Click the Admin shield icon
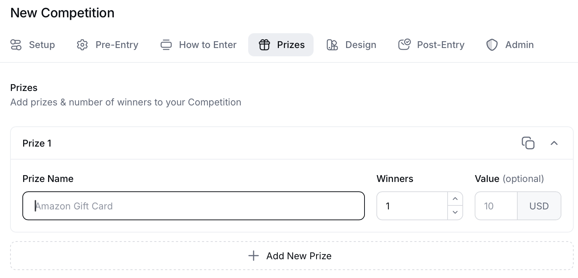Viewport: 578px width, 278px height. click(491, 45)
